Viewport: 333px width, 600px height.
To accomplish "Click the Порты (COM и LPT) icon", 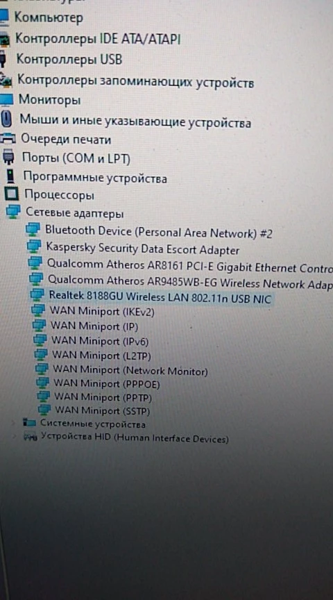I will 8,157.
